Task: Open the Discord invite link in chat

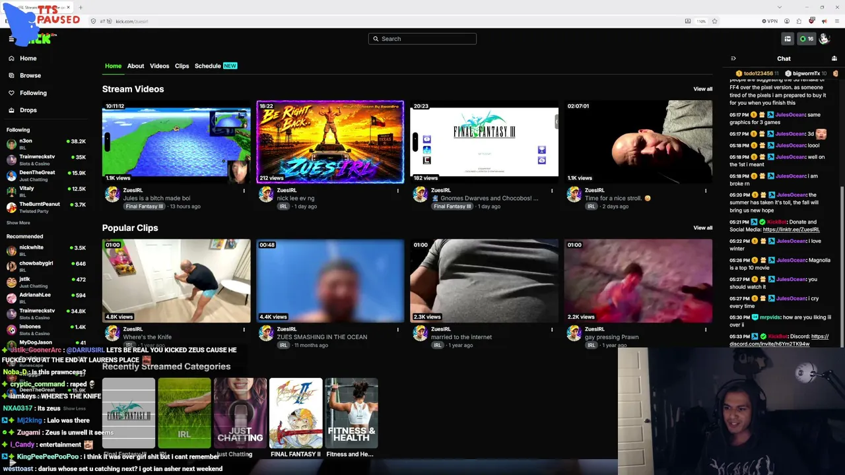Action: click(x=779, y=340)
